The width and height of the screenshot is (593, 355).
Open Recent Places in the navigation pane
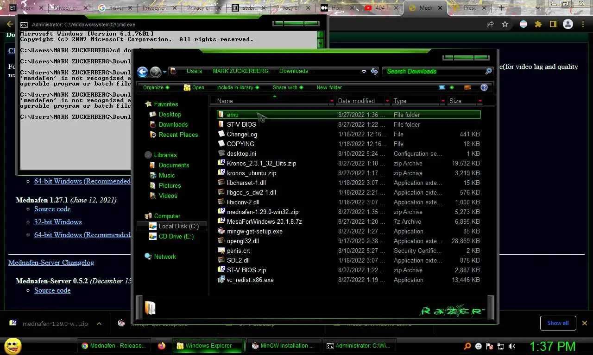[178, 135]
